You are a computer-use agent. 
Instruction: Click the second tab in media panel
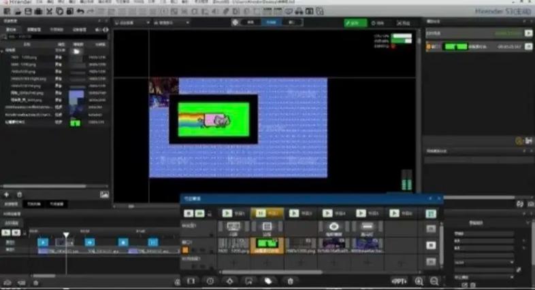(x=34, y=30)
